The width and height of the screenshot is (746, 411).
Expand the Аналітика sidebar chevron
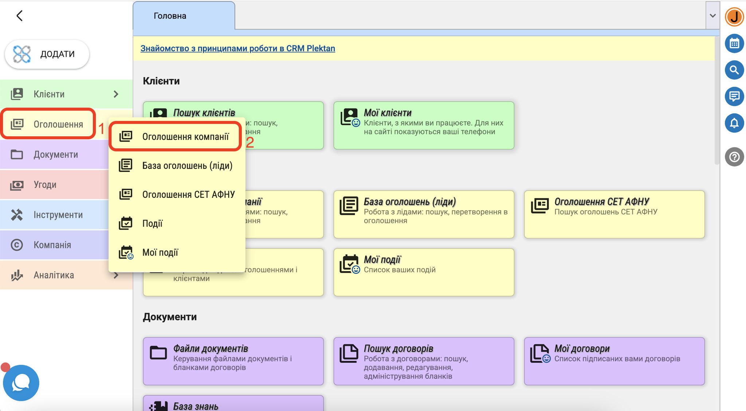click(116, 275)
